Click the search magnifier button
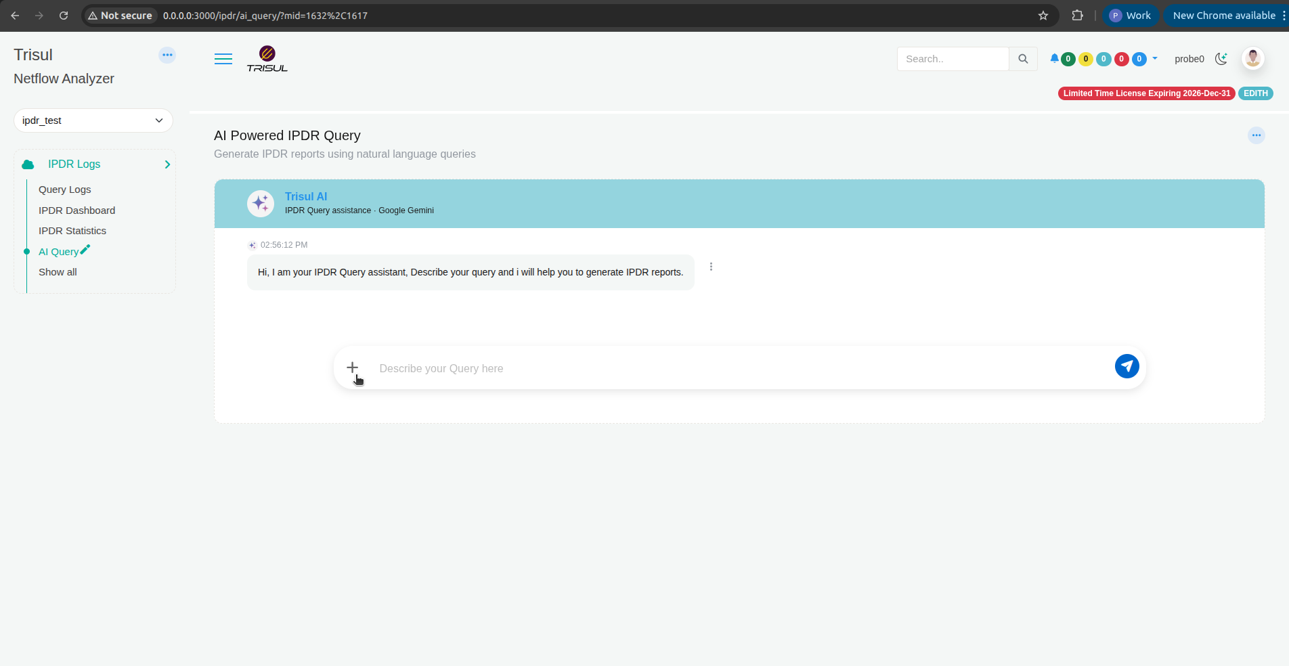 coord(1023,59)
